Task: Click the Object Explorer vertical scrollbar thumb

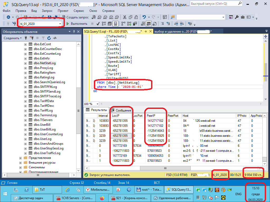Action: tap(78, 111)
